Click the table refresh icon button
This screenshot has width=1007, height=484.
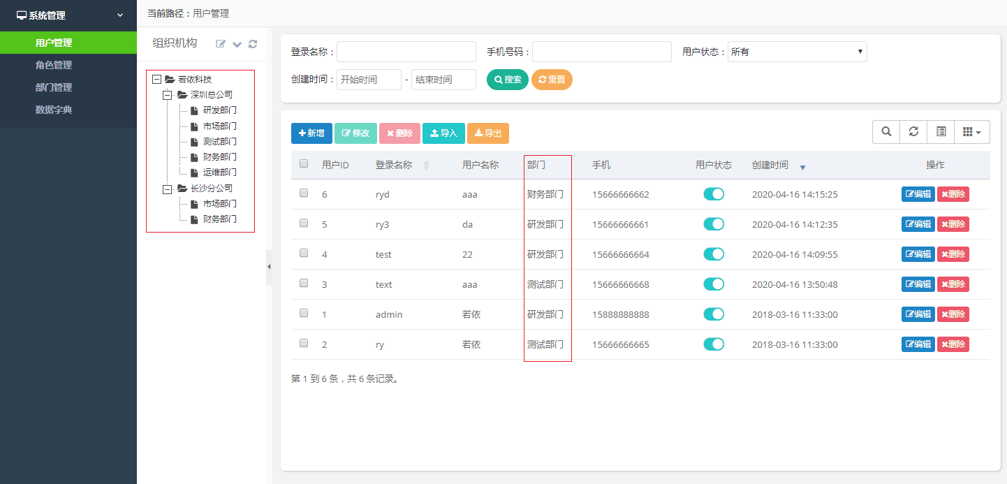(x=913, y=131)
